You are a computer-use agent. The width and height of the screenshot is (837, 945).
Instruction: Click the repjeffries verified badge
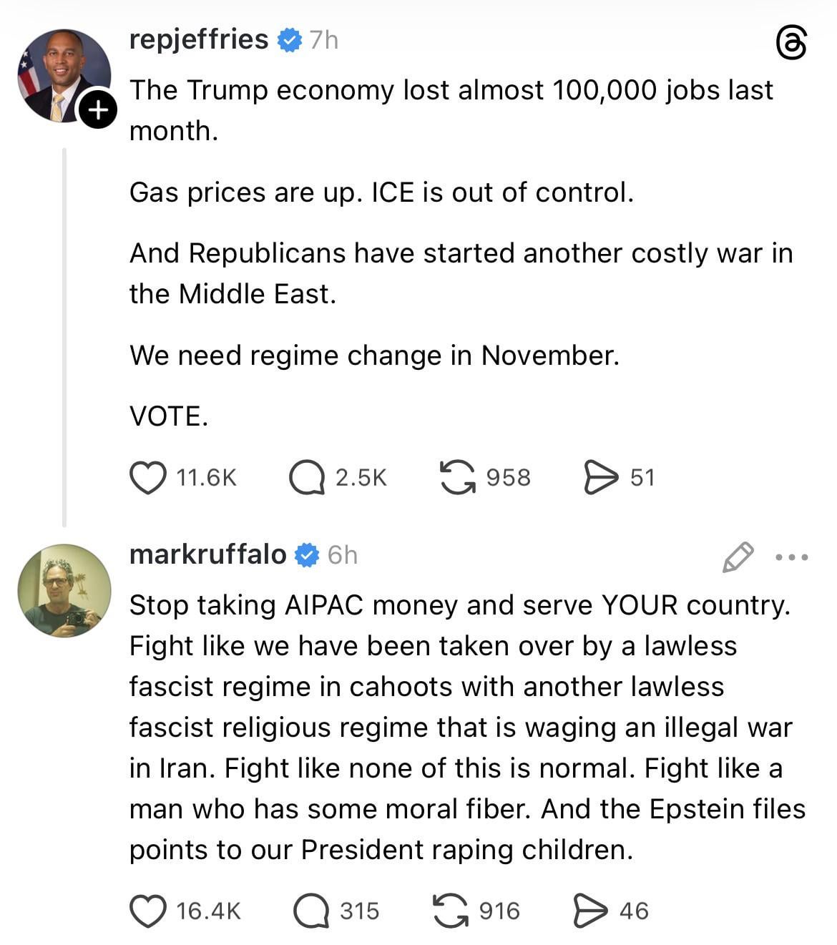pyautogui.click(x=289, y=40)
